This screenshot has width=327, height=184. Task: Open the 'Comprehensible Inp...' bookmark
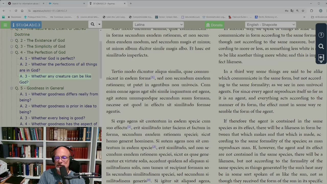(141, 17)
